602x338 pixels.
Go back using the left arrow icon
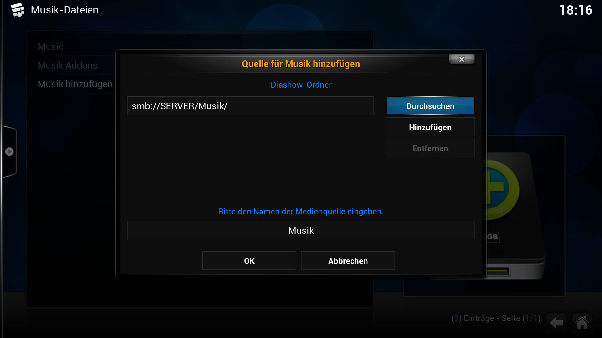[556, 323]
